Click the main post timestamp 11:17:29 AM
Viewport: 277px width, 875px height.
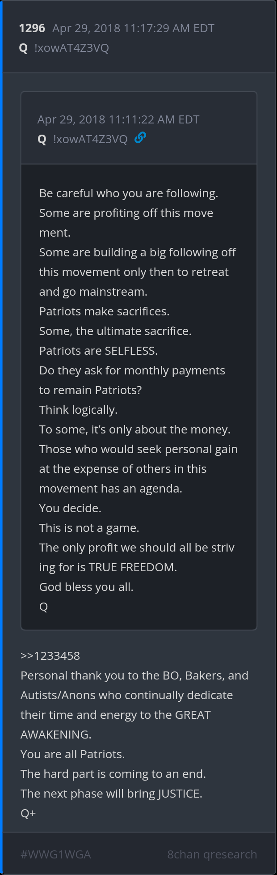pos(133,28)
